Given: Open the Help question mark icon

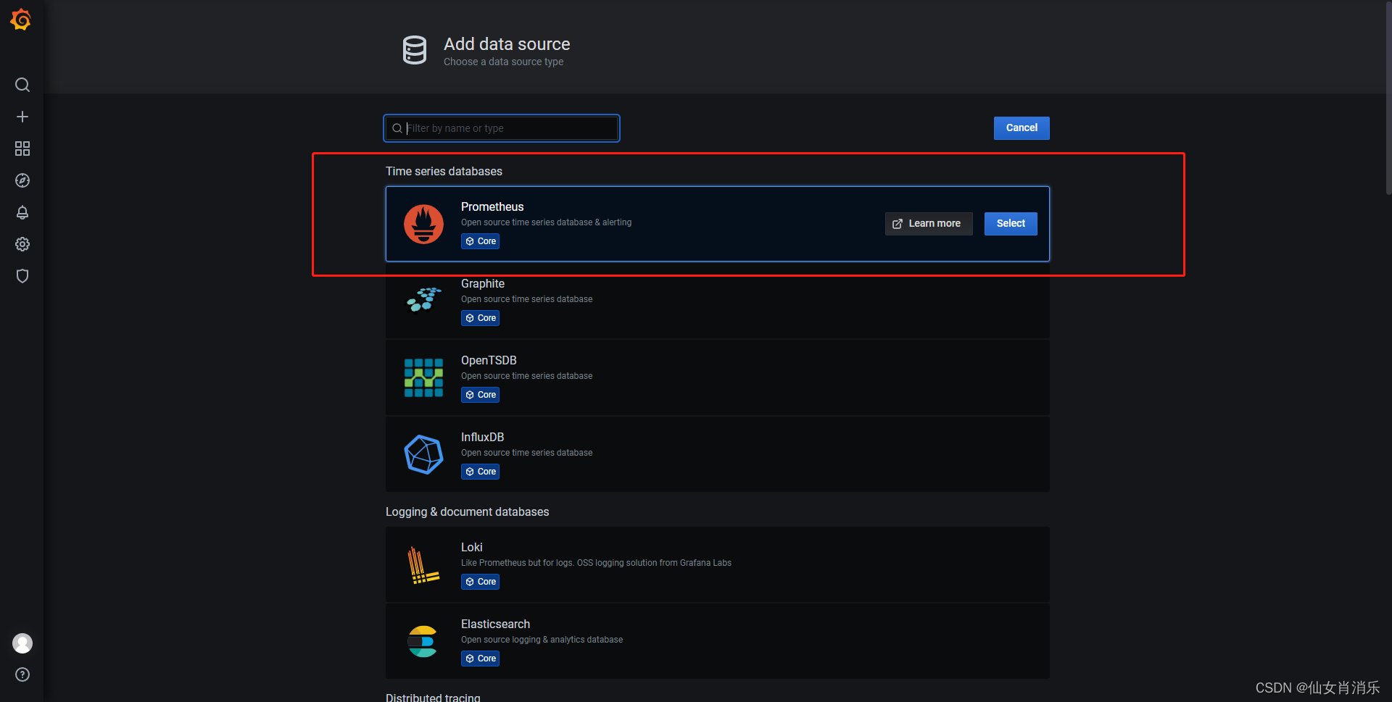Looking at the screenshot, I should (x=22, y=674).
